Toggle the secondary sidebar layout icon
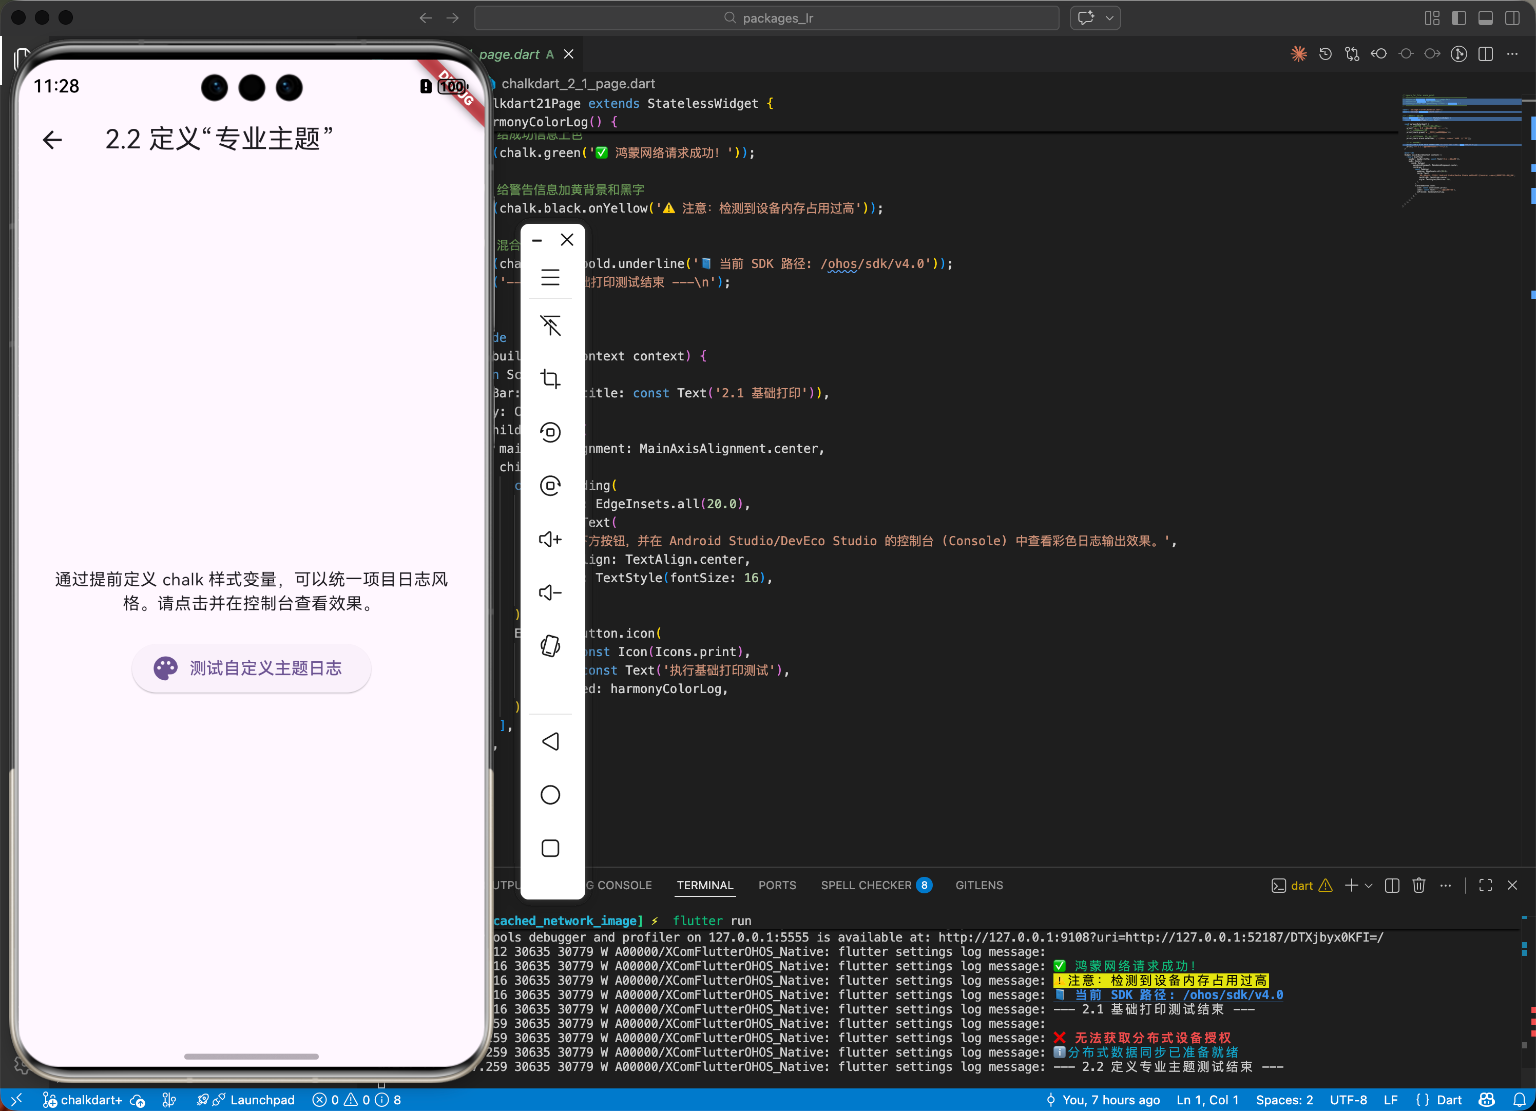1536x1111 pixels. (x=1512, y=18)
